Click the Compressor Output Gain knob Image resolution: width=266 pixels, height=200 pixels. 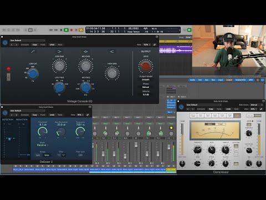tap(259, 163)
